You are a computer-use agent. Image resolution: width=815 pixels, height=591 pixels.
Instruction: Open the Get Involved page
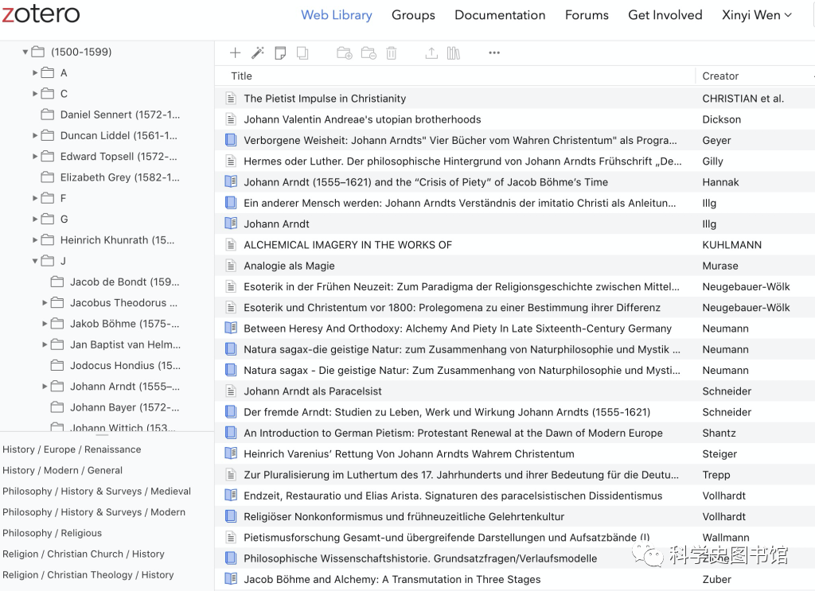pyautogui.click(x=665, y=15)
